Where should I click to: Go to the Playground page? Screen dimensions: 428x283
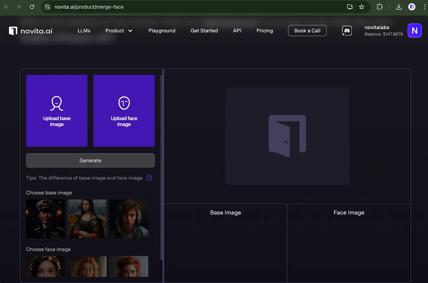[162, 31]
